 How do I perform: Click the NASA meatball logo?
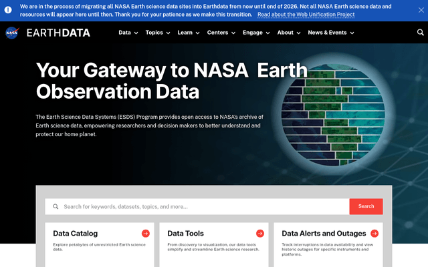(12, 33)
